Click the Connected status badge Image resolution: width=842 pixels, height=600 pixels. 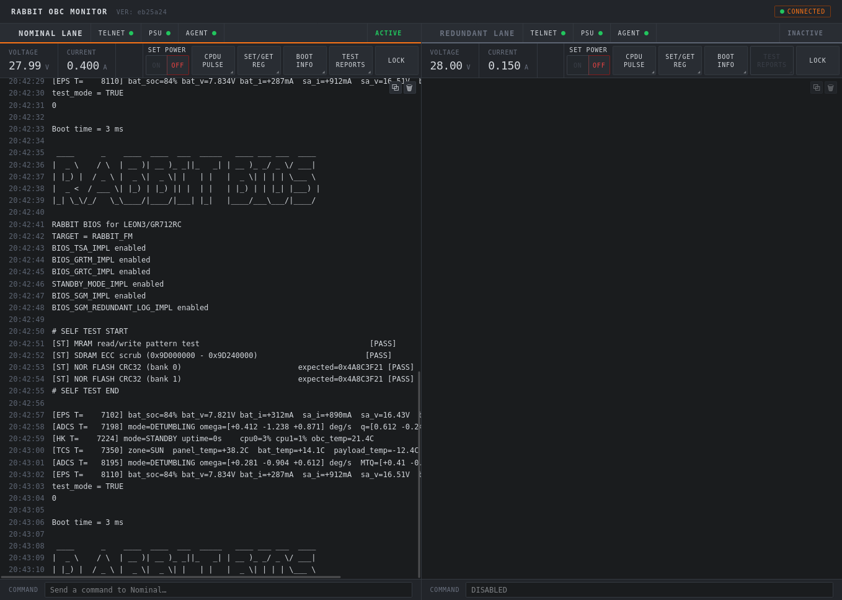(x=802, y=11)
